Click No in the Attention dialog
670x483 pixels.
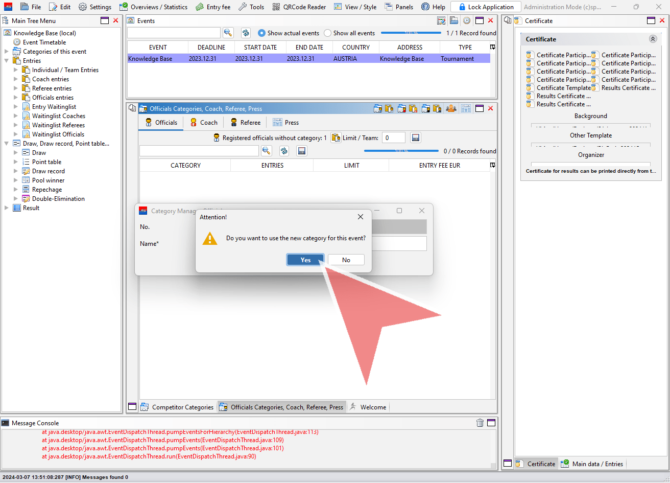pos(346,260)
